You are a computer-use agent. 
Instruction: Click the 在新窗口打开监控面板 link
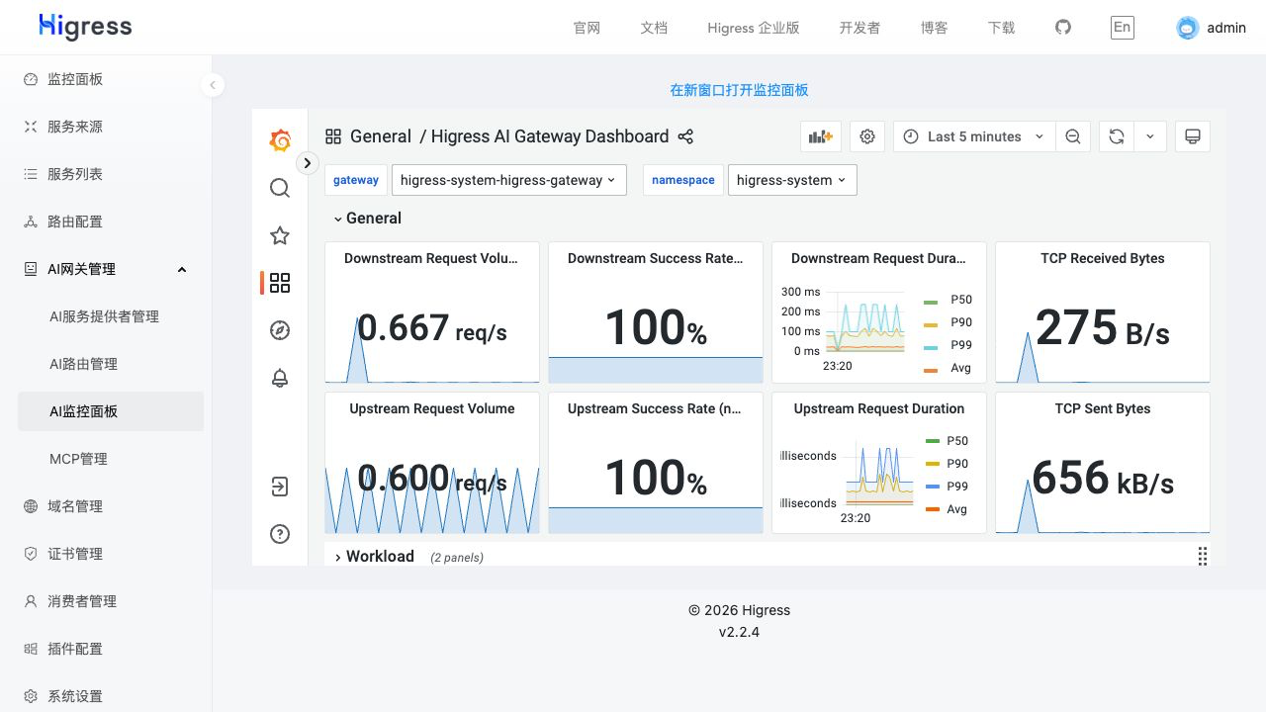pyautogui.click(x=739, y=90)
